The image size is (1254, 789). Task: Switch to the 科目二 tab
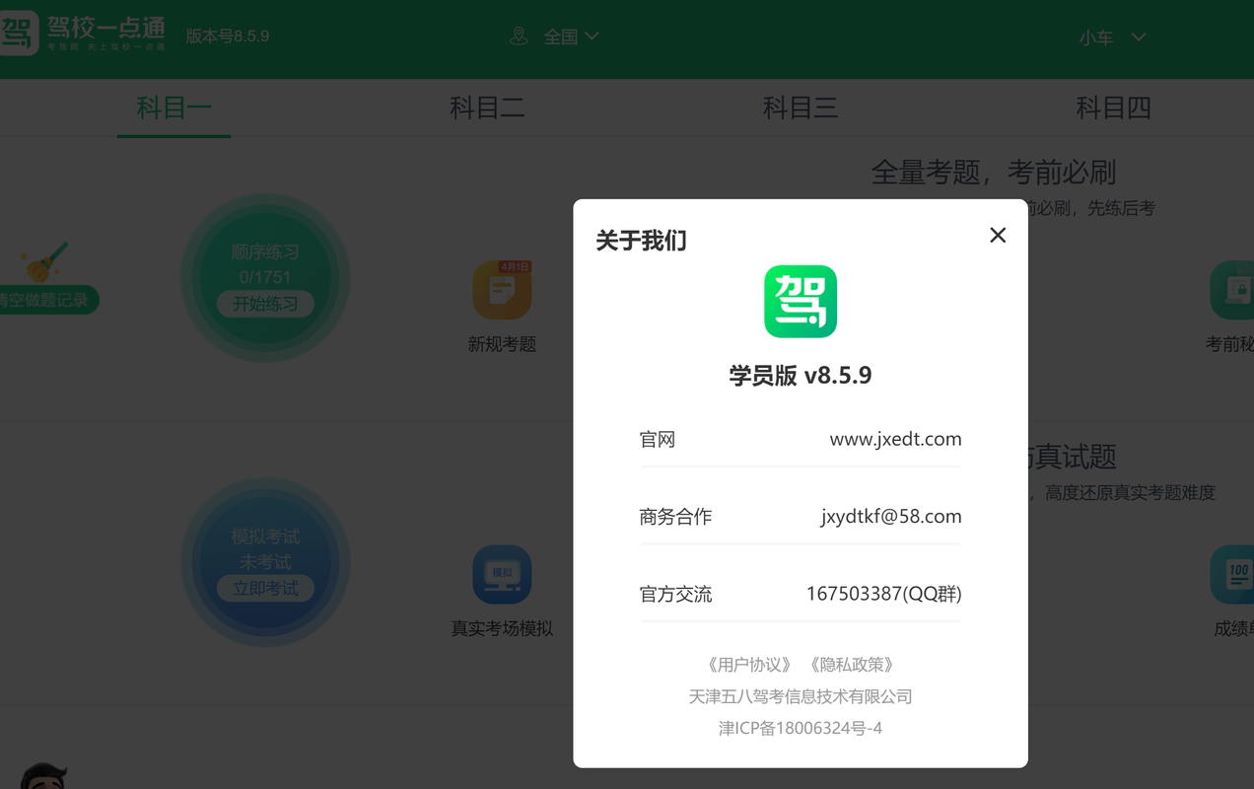point(487,108)
